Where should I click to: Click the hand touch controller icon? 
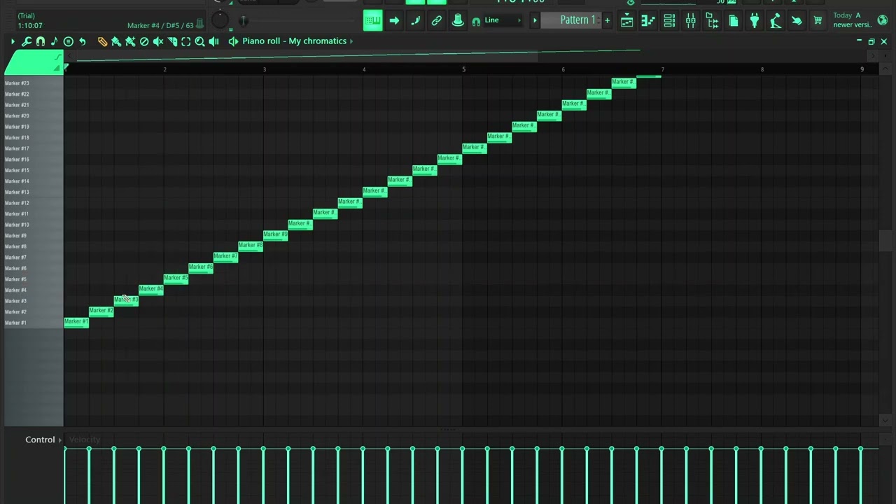(797, 21)
